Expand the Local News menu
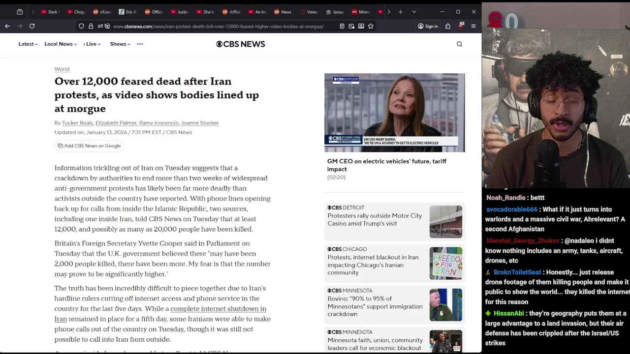The height and width of the screenshot is (354, 630). [61, 44]
